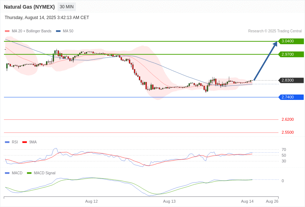This screenshot has width=305, height=207.
Task: Click Research © 2025 Trading Central credit
Action: click(275, 31)
